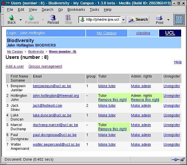Unregister Walter Ampersand
Screen dimensions: 187x165
172,144
